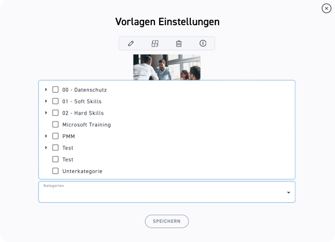Open the info circle icon

point(203,43)
